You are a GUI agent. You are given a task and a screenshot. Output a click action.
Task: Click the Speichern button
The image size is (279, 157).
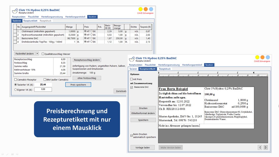coord(143,120)
